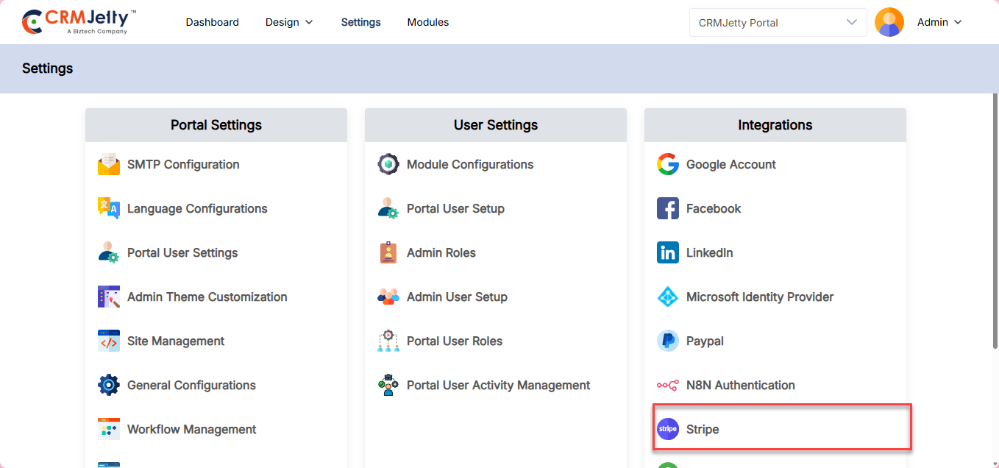Open the Modules menu item
This screenshot has height=468, width=999.
tap(428, 22)
